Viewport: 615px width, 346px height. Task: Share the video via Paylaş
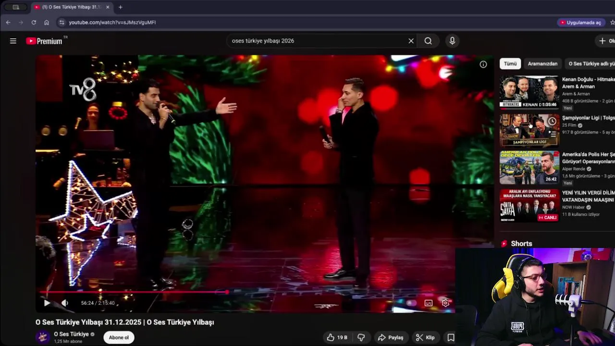391,337
